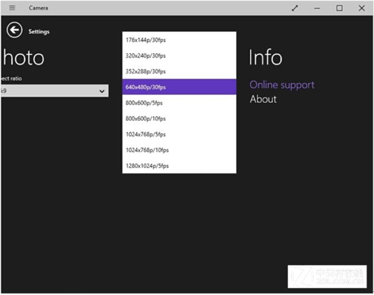
Task: Pick 352x288p/30fps from the list
Action: click(179, 71)
